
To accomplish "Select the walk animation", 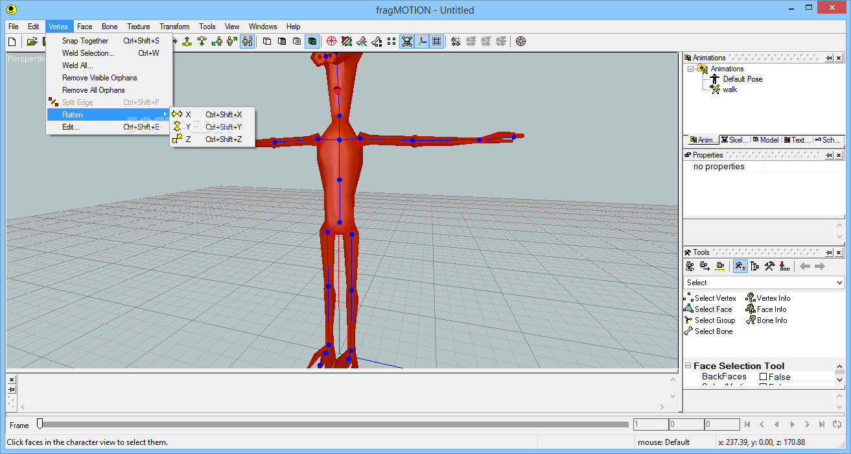I will 730,90.
